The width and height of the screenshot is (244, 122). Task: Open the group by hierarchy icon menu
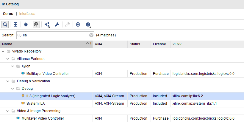tap(47, 24)
